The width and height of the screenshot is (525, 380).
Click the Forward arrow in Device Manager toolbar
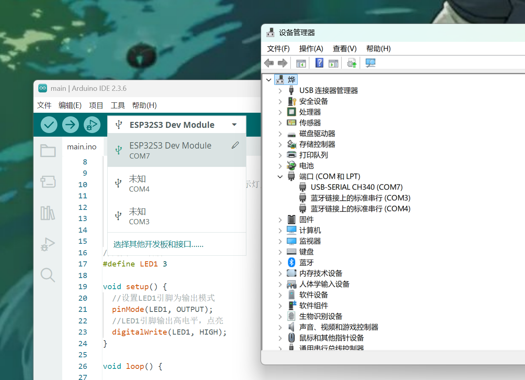coord(283,63)
